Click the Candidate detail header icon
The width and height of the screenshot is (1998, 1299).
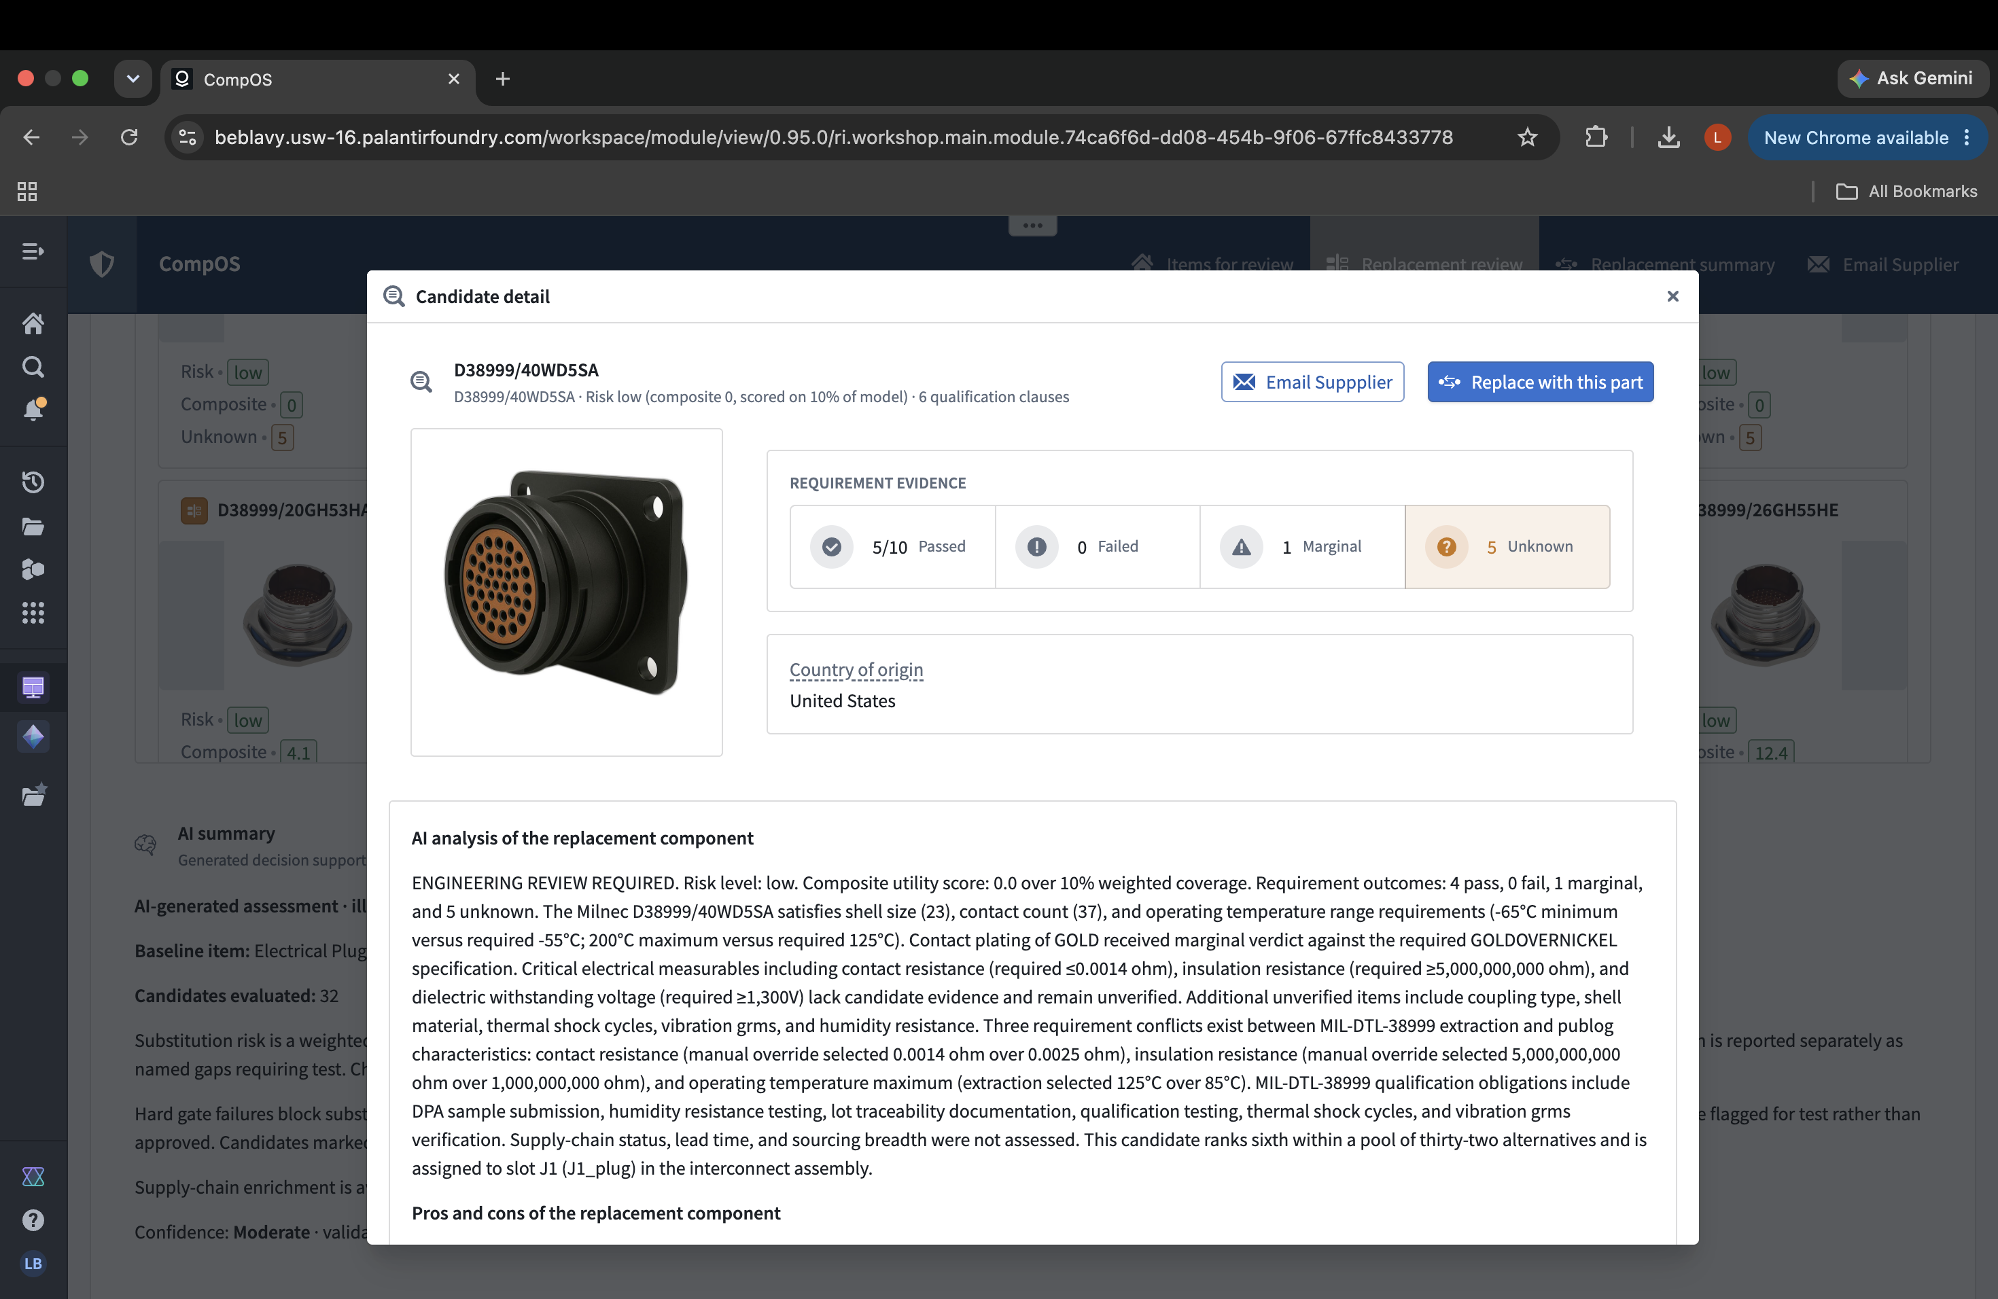point(393,296)
